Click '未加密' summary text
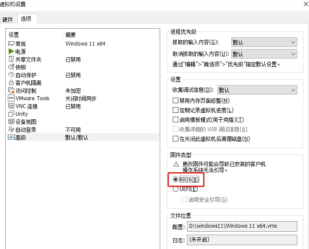 click(x=73, y=91)
